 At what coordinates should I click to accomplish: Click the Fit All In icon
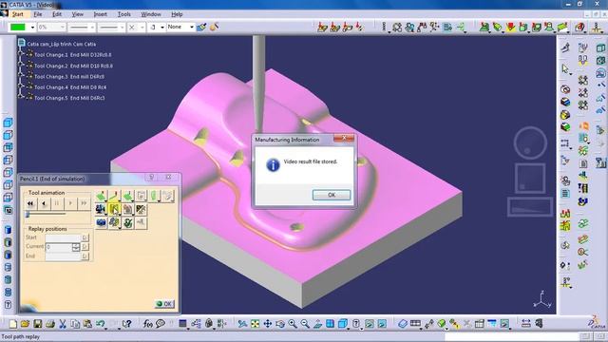coord(255,324)
